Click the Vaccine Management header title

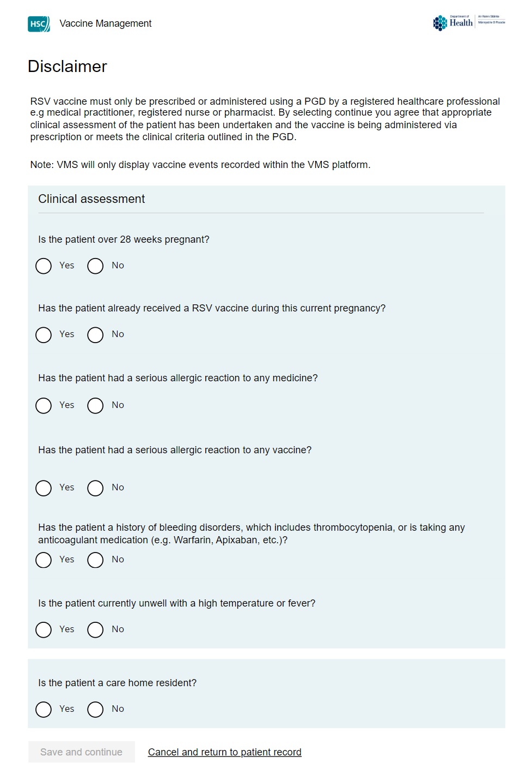pyautogui.click(x=106, y=23)
